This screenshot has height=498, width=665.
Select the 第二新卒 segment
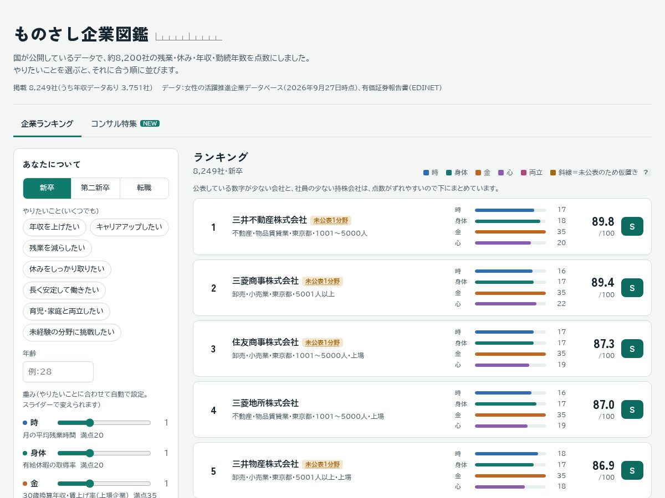pyautogui.click(x=95, y=188)
